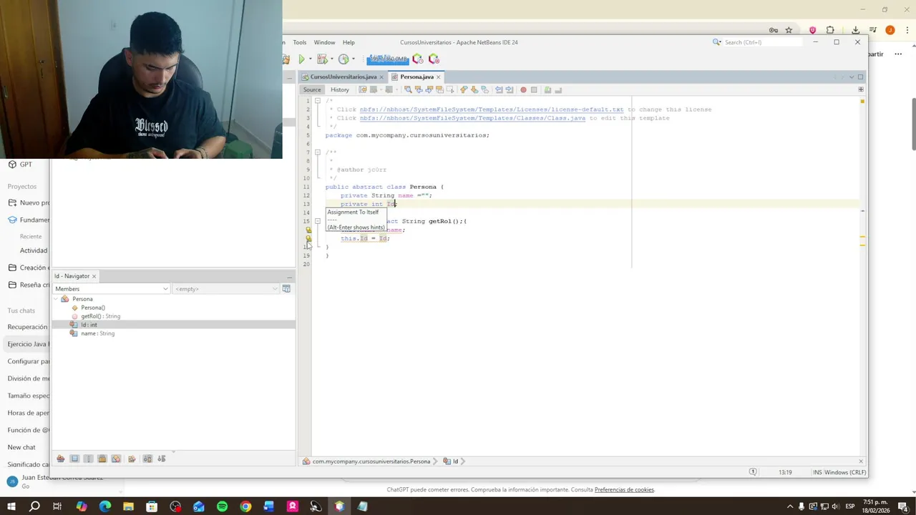Toggle Show Inherited Members in Navigator filters

60,458
